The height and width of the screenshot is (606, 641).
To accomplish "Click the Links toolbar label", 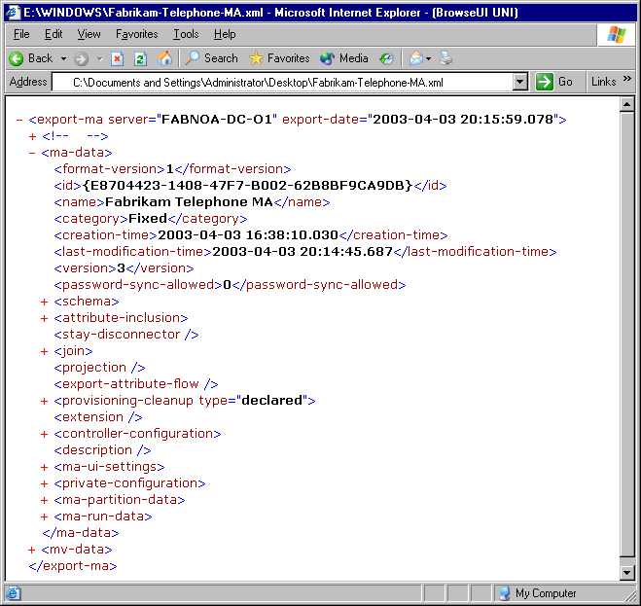I will [x=603, y=82].
